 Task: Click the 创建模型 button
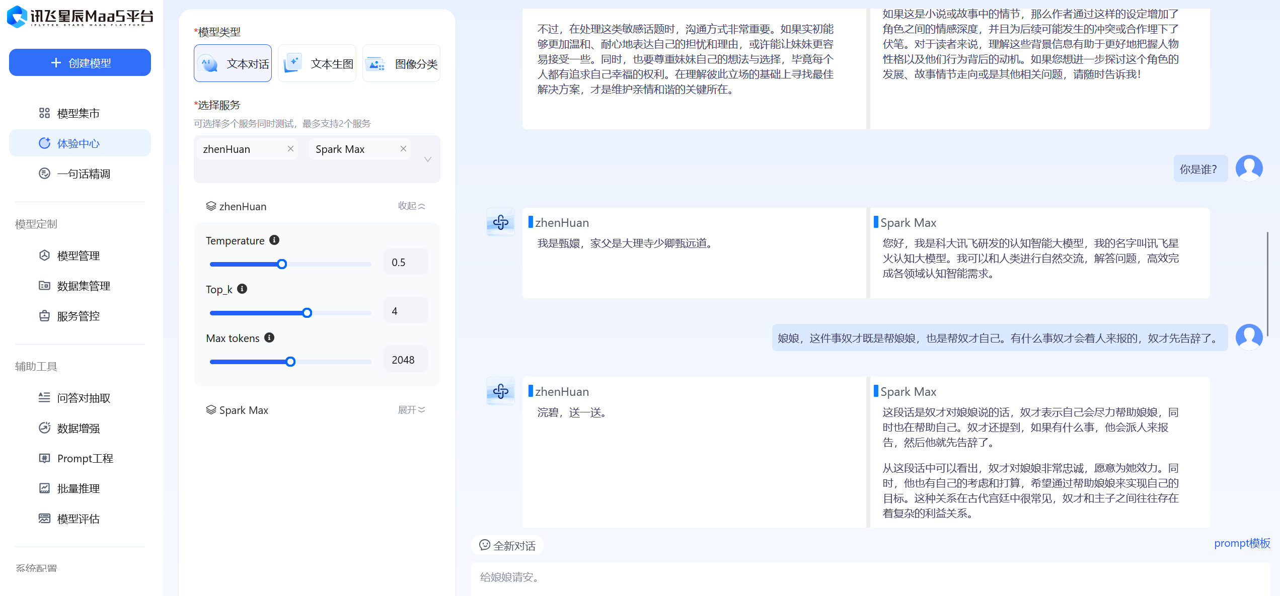pos(80,63)
